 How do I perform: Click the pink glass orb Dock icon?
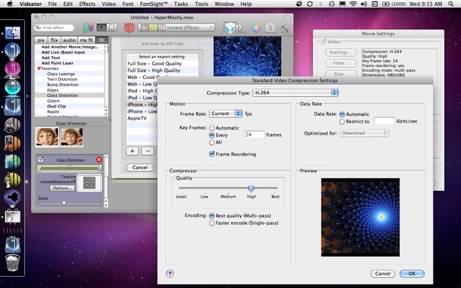click(13, 69)
